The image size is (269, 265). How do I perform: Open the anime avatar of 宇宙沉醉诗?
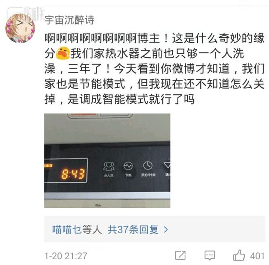pos(20,28)
